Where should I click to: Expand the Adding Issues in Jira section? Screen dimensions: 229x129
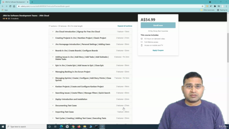[x=91, y=58]
